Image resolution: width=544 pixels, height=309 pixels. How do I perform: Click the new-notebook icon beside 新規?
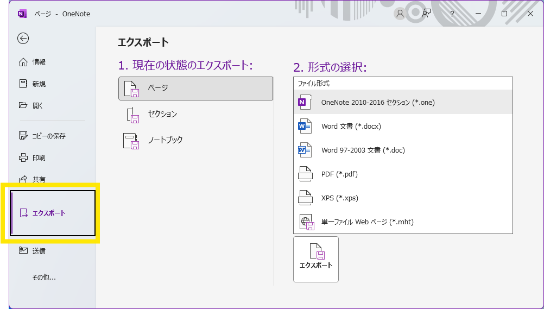coord(23,84)
